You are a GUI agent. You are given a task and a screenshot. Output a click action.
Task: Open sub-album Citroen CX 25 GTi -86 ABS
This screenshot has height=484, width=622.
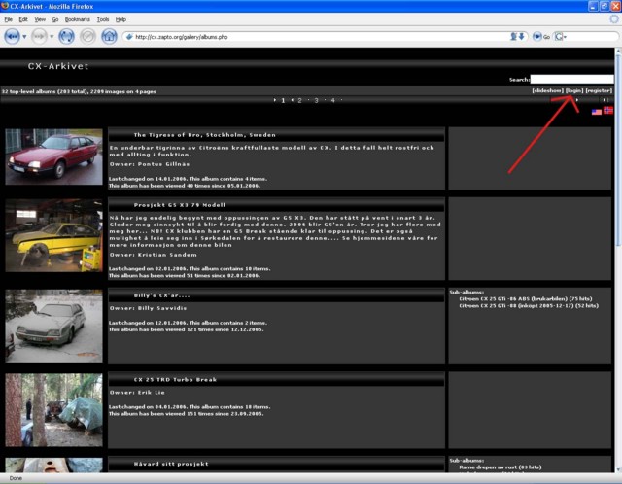tap(525, 298)
